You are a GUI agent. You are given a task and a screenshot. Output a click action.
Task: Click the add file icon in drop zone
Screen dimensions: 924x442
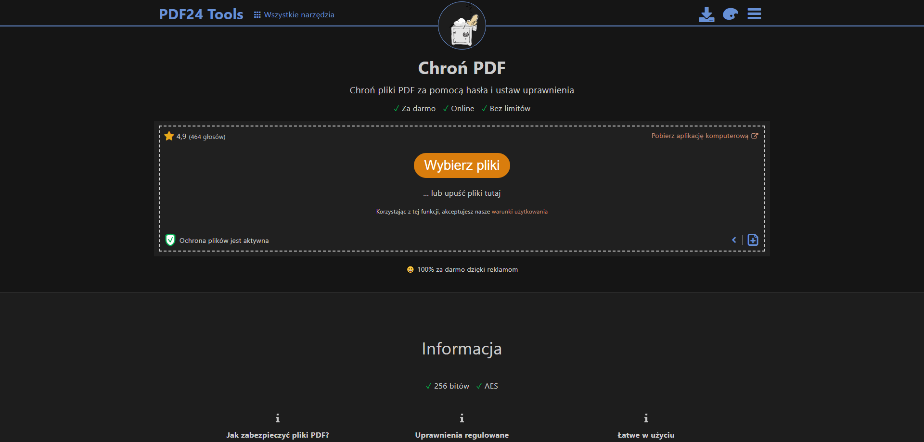click(753, 240)
